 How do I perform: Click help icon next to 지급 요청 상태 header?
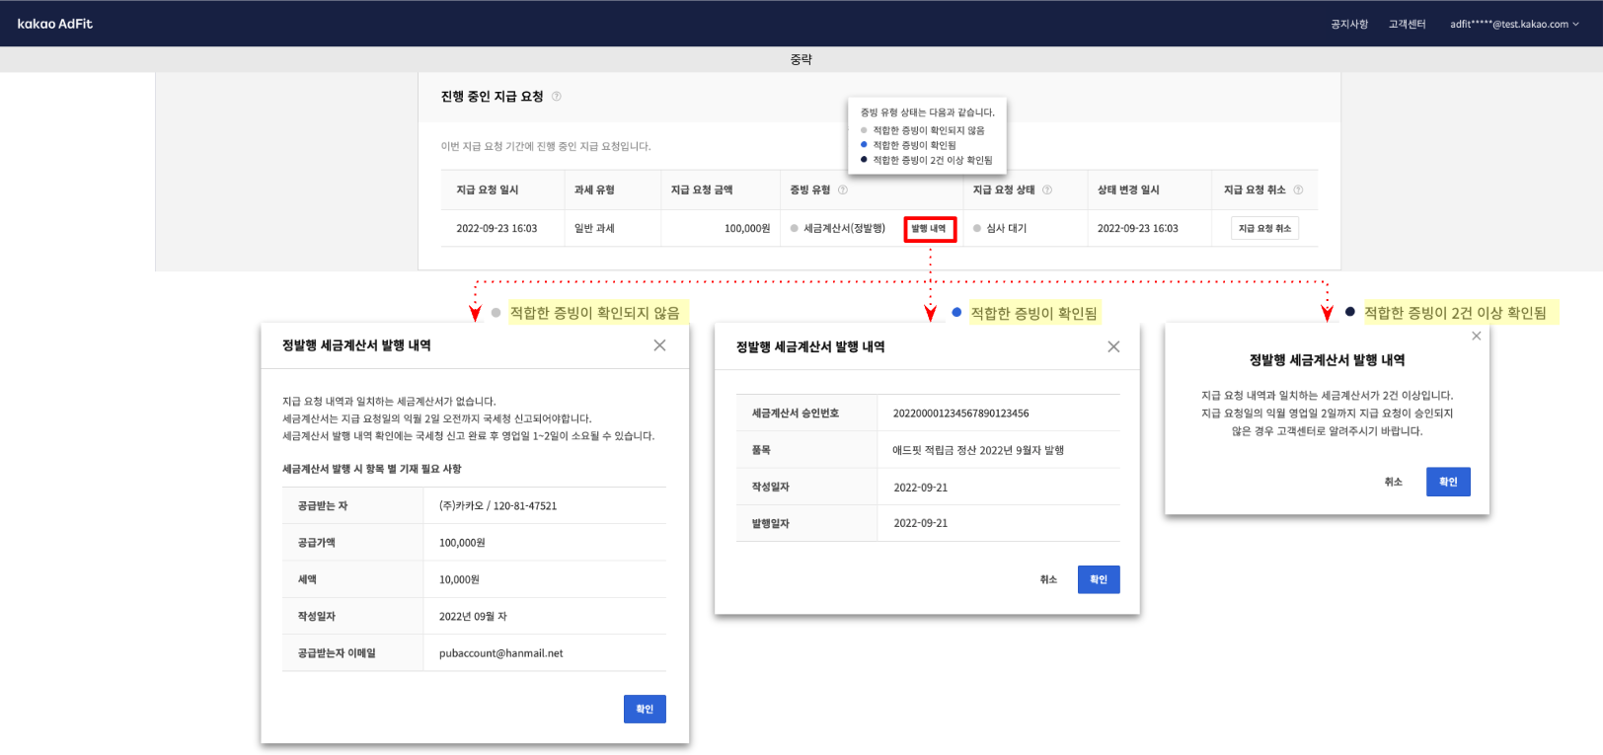point(1047,189)
